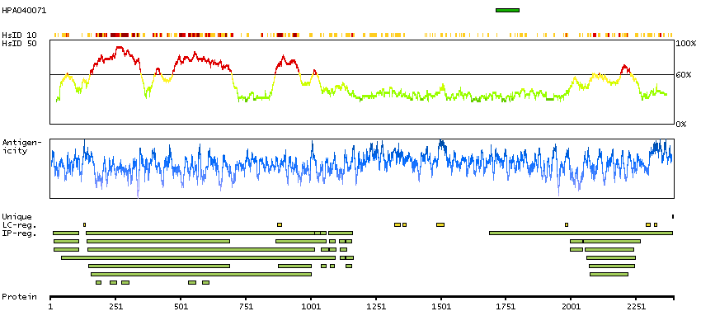Click the Unique track label
Screen dimensions: 701x330
pos(16,217)
